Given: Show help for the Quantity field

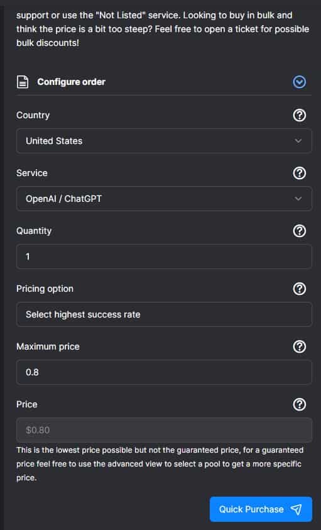Looking at the screenshot, I should tap(300, 231).
